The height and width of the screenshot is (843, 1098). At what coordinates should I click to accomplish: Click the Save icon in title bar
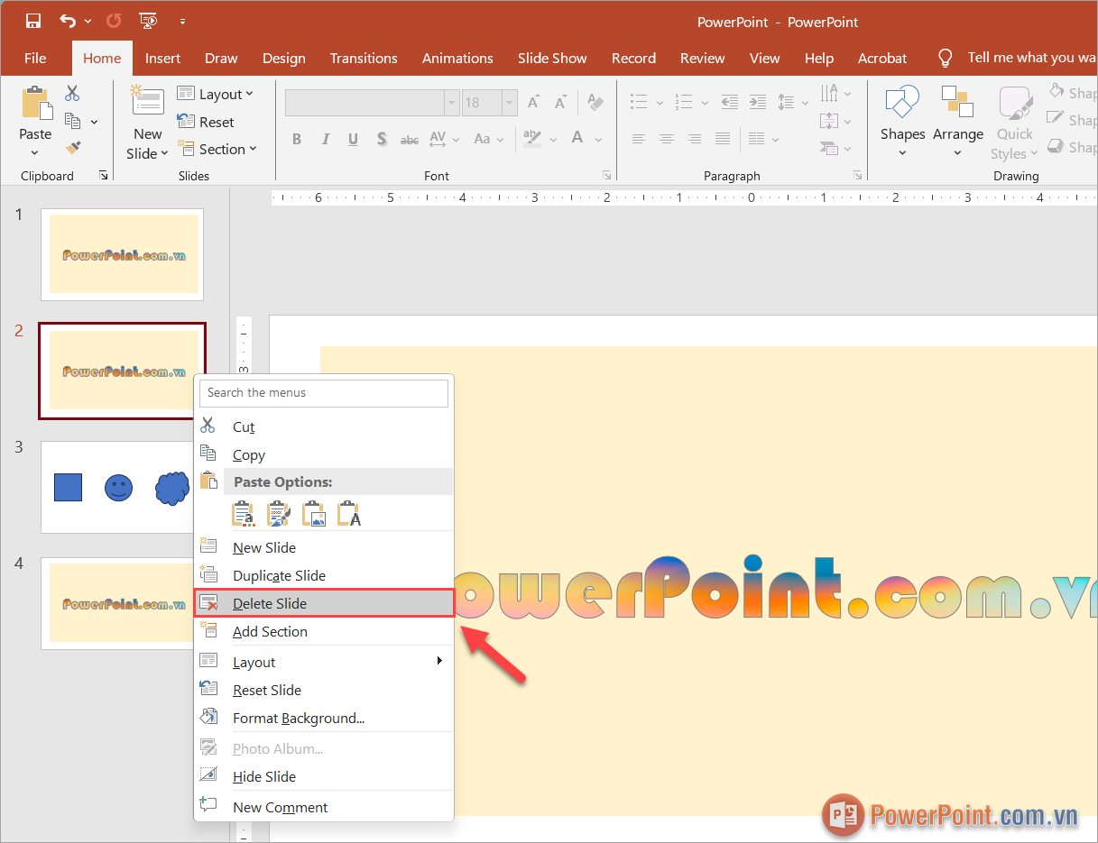coord(33,21)
